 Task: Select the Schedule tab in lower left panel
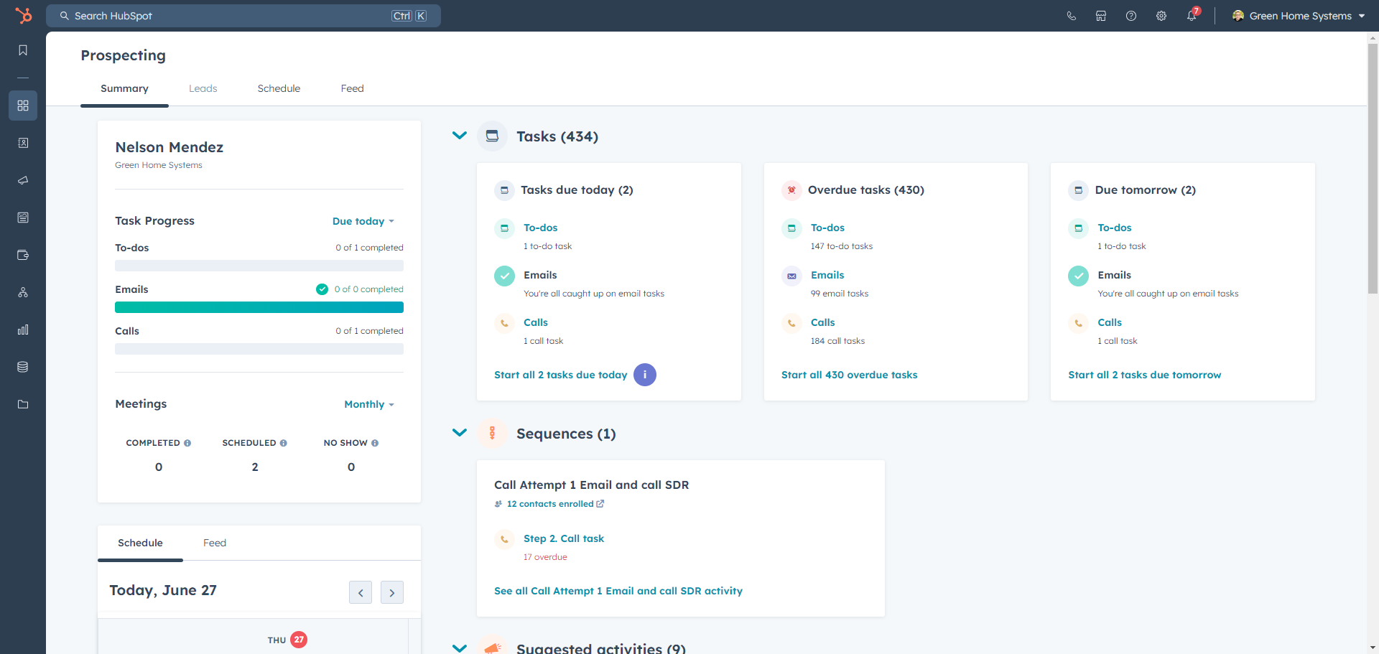[x=140, y=543]
